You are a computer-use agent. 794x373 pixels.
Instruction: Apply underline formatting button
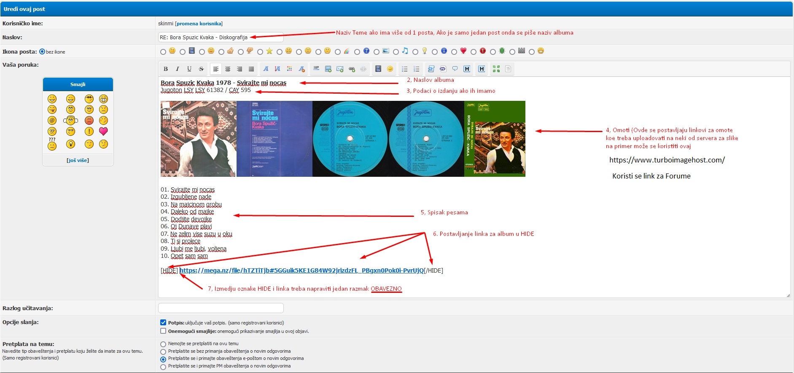pyautogui.click(x=189, y=69)
